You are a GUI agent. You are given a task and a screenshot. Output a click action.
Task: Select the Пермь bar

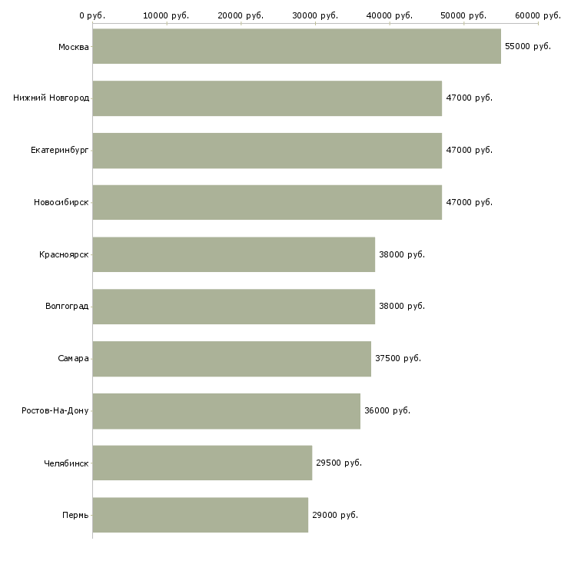coord(200,515)
